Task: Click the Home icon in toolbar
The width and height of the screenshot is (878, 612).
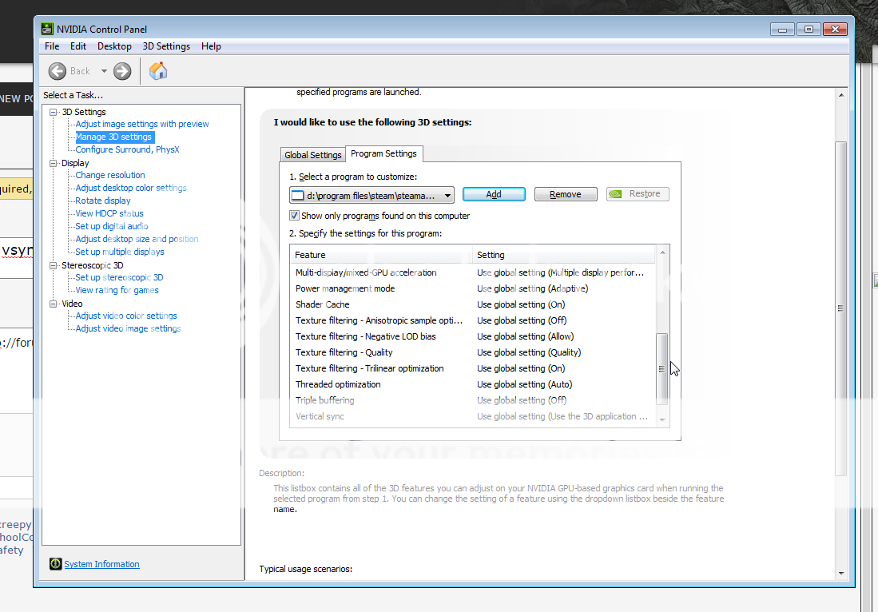Action: [158, 70]
